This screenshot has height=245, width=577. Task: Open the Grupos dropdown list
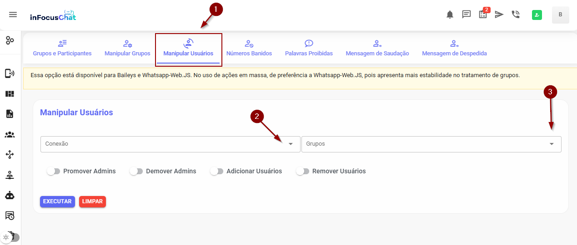point(431,144)
